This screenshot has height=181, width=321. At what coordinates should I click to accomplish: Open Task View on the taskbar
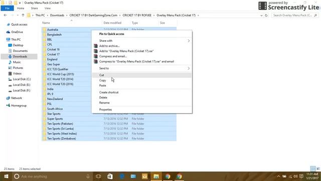point(98,176)
